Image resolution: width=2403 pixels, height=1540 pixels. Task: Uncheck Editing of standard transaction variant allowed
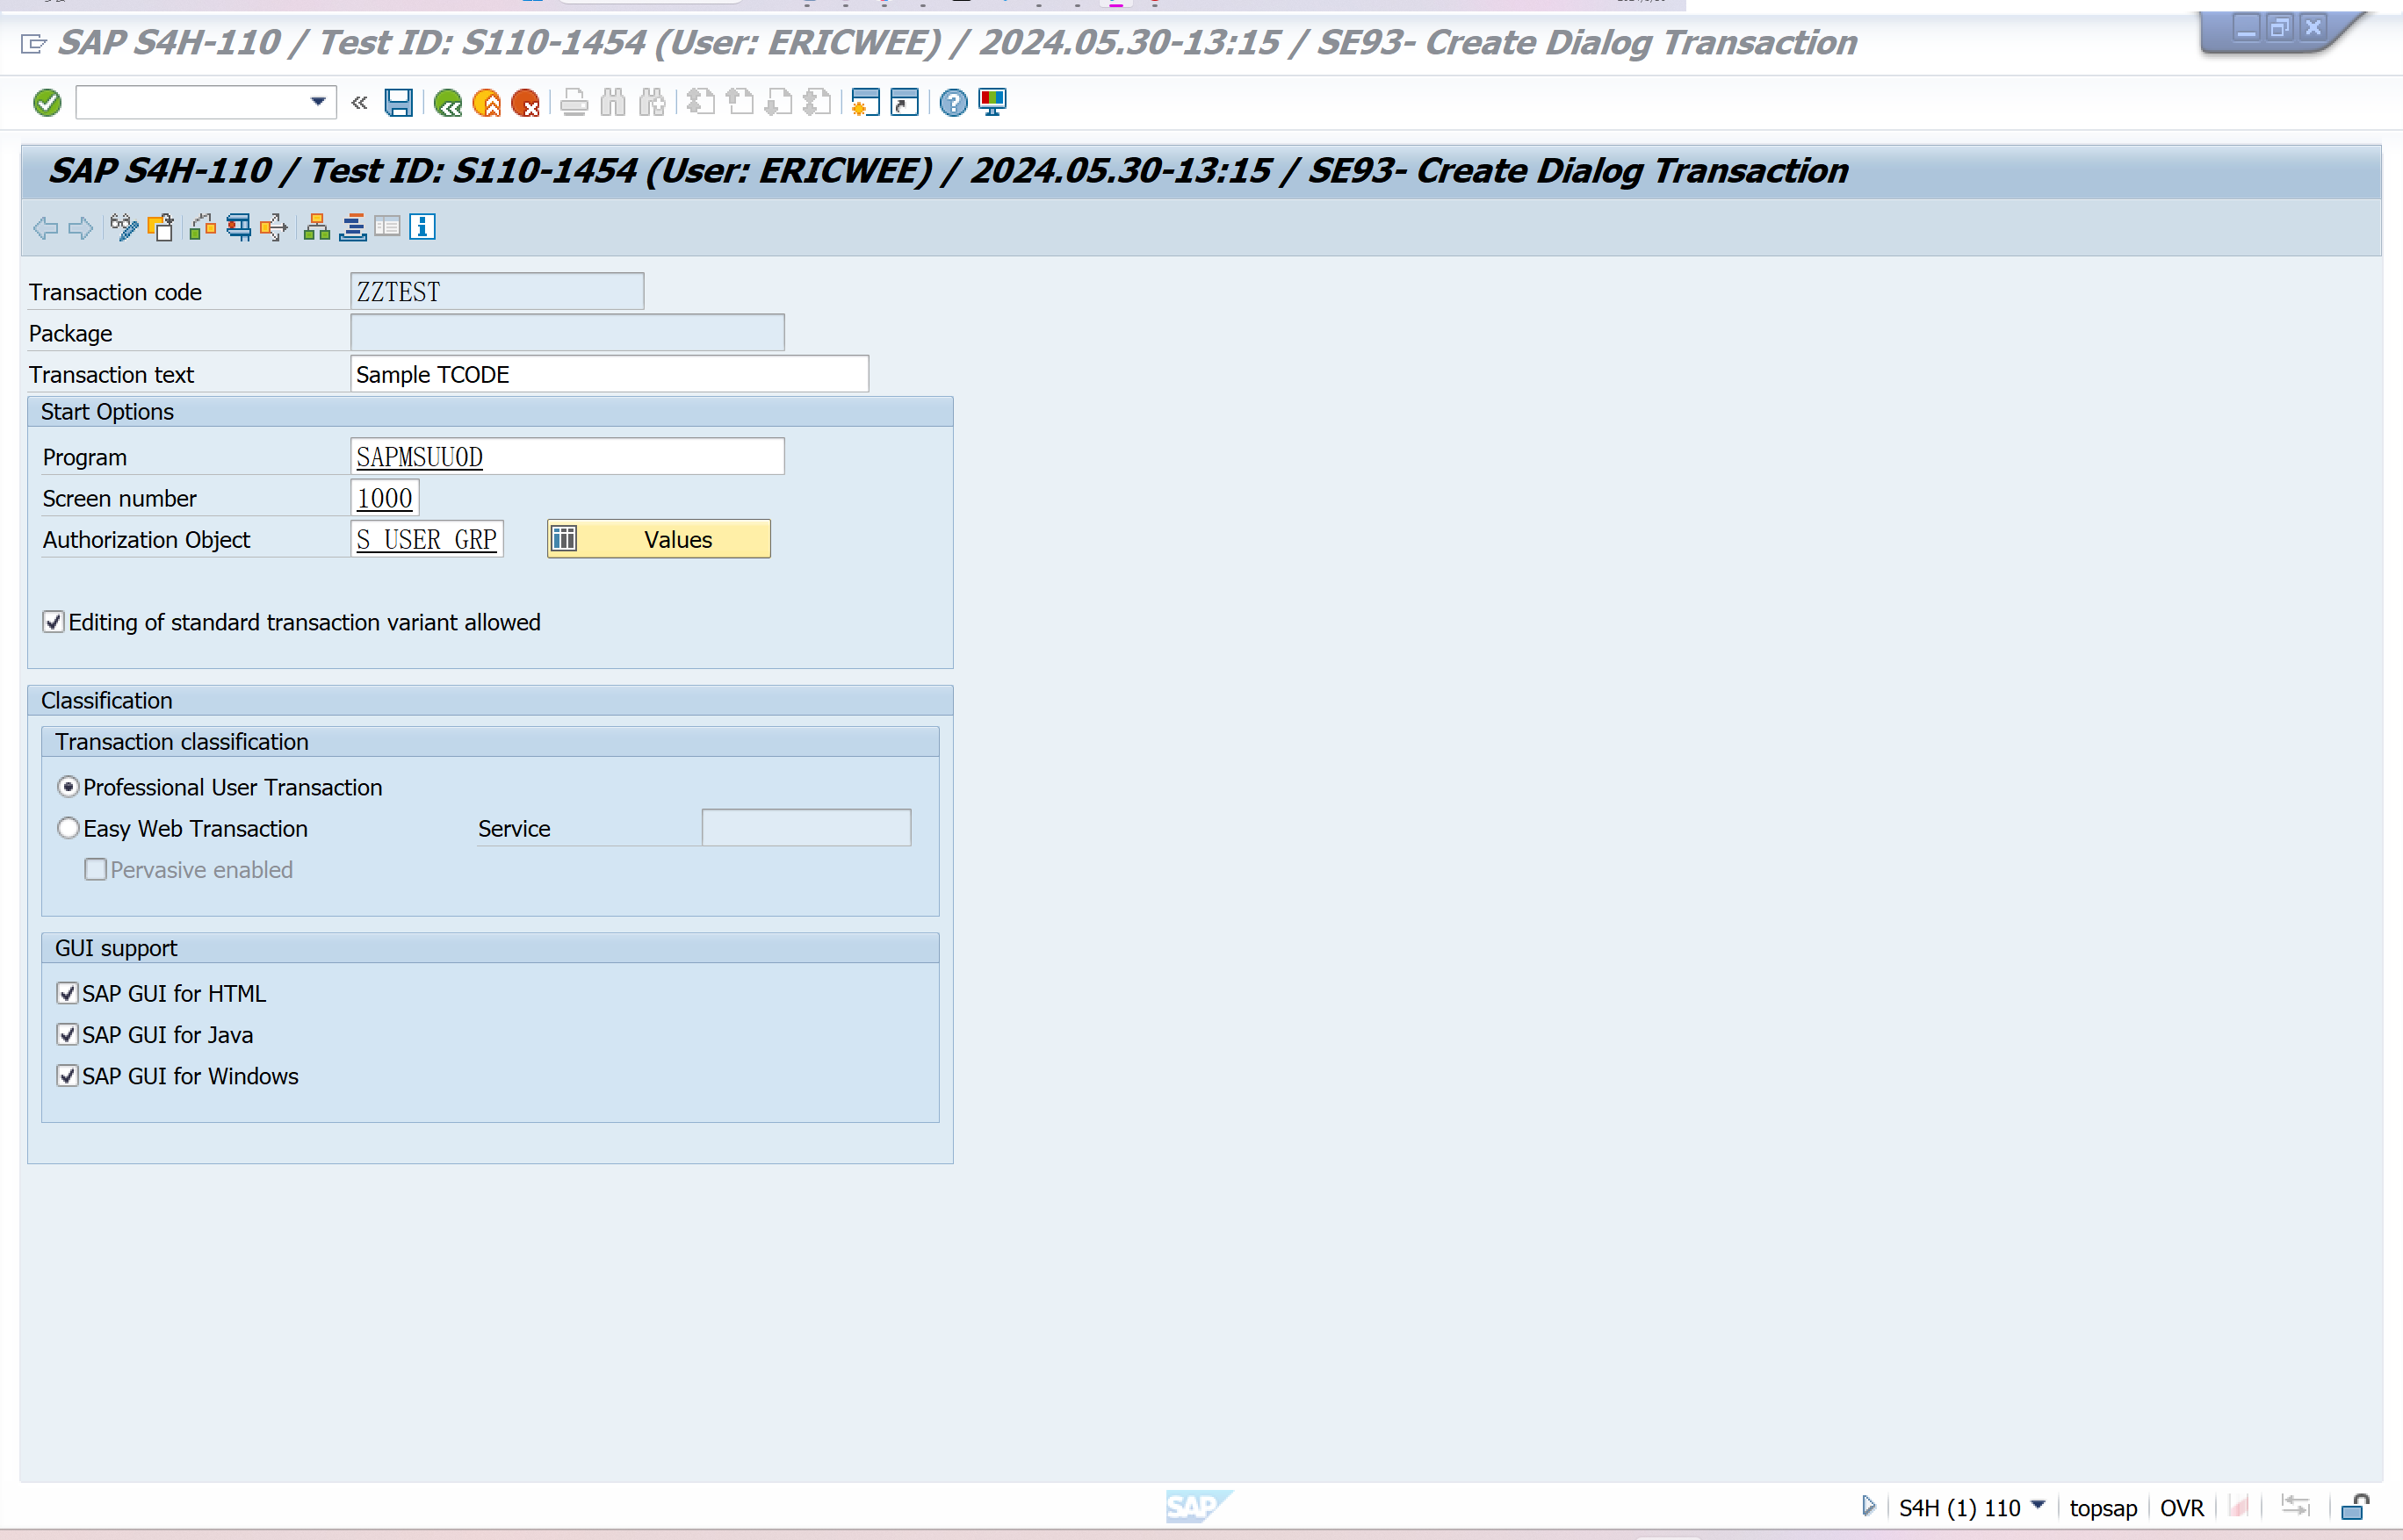[54, 622]
